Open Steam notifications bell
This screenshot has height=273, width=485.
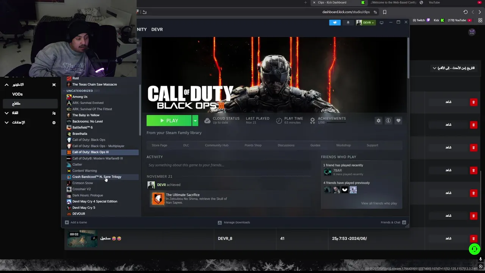tap(348, 22)
